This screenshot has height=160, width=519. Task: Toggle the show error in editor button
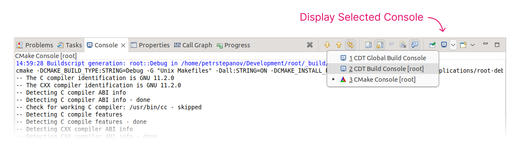350,45
